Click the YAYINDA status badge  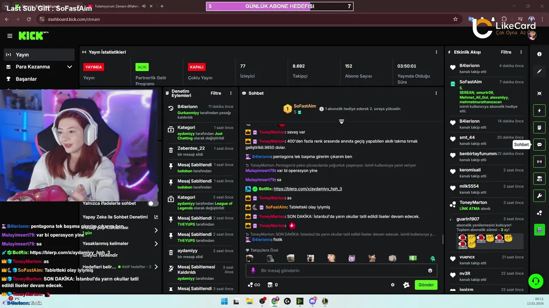point(94,67)
